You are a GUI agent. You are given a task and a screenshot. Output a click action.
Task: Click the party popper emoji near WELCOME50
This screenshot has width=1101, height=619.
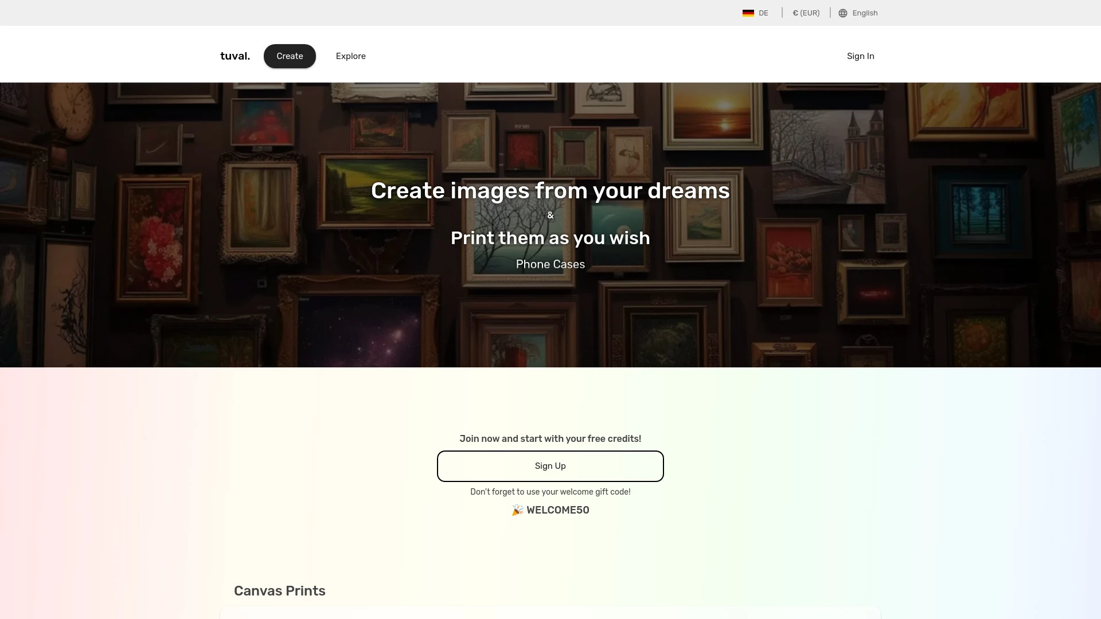(517, 510)
